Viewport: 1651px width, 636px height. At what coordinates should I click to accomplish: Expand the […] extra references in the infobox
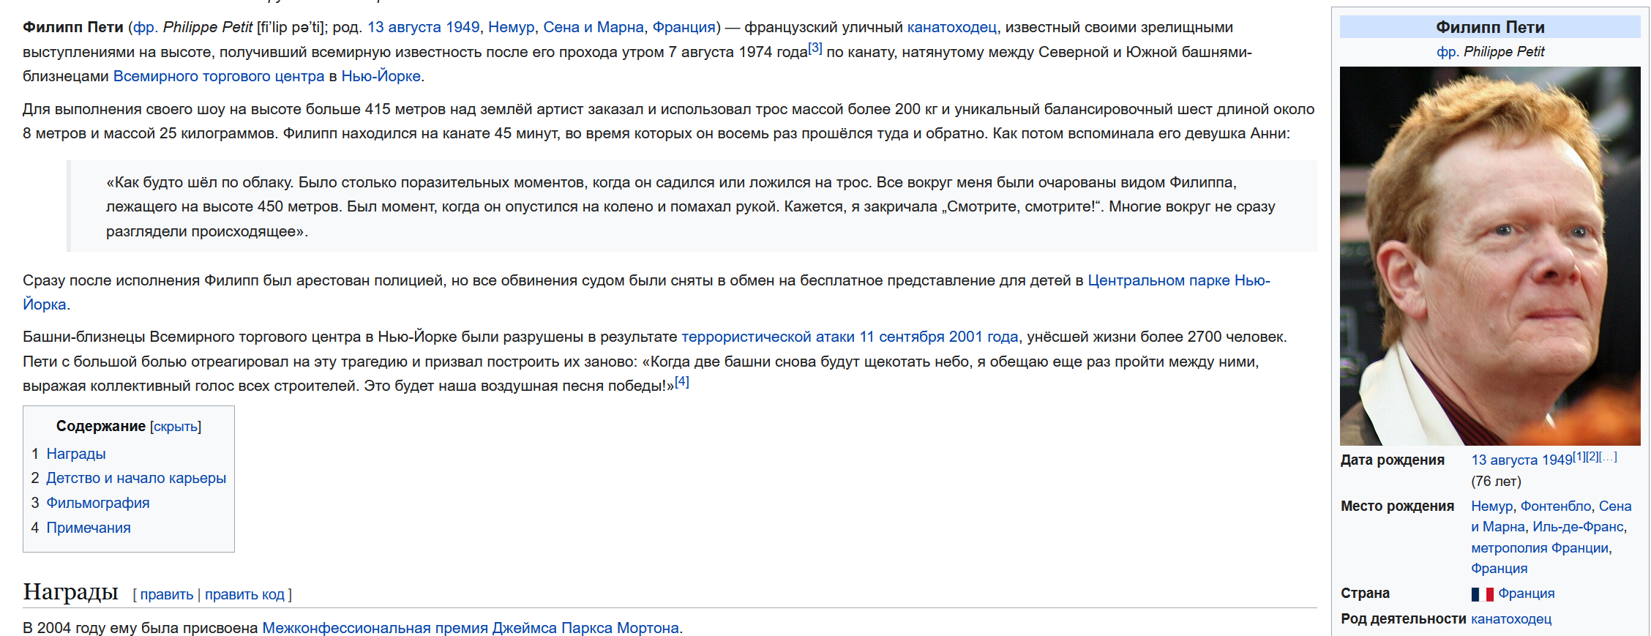pos(1609,457)
